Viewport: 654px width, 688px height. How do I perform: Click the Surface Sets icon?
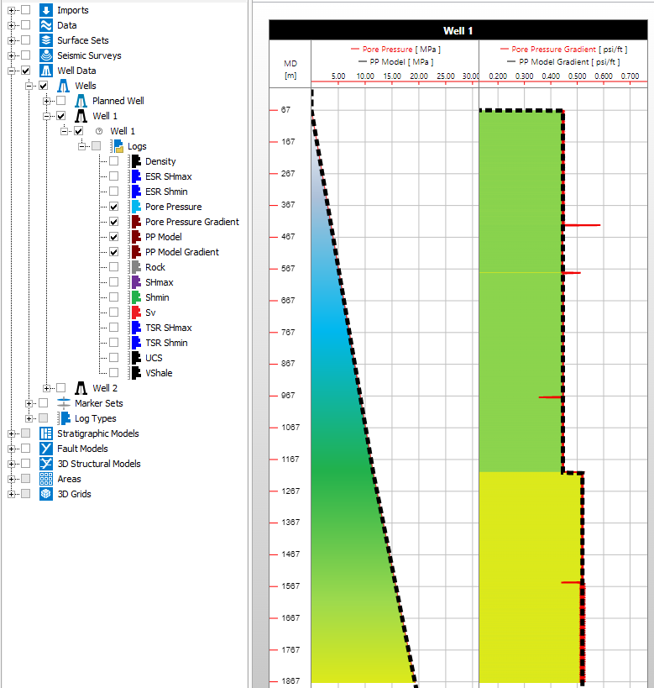(46, 40)
